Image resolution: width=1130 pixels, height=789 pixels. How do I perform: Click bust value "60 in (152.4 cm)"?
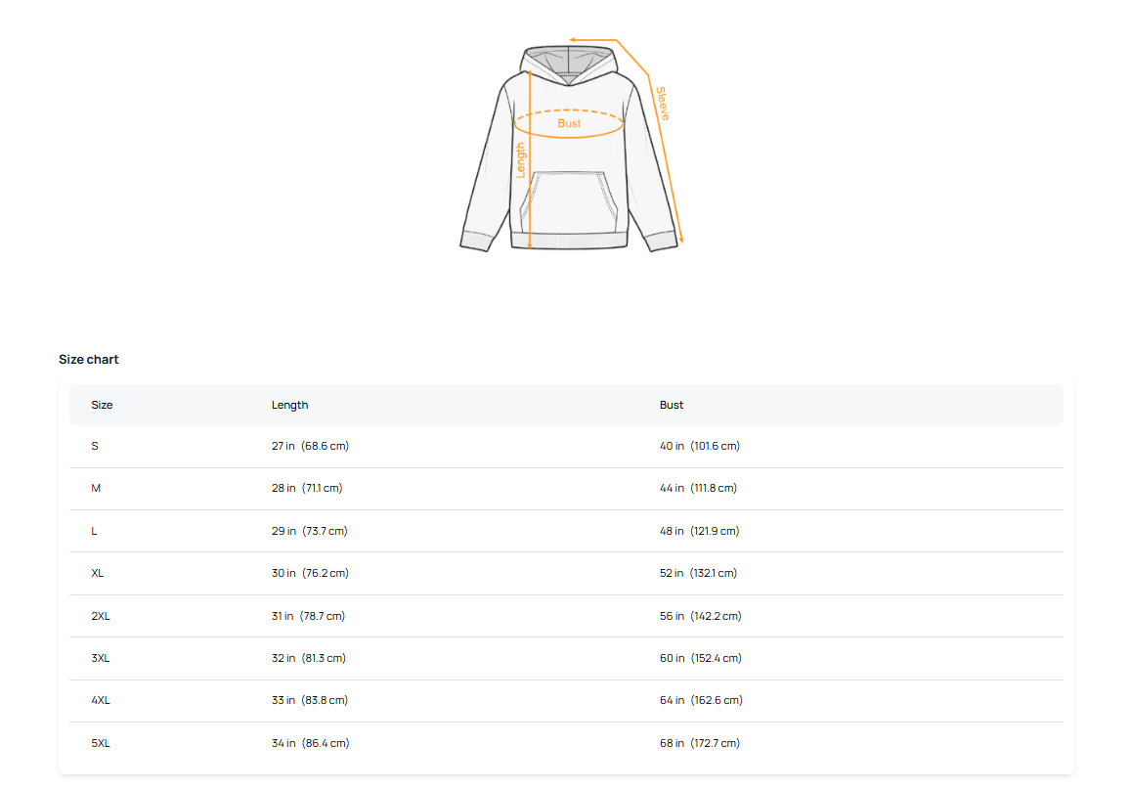tap(701, 659)
